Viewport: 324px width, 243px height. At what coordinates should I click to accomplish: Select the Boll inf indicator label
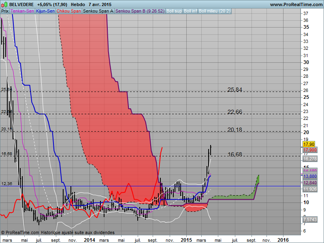pyautogui.click(x=190, y=11)
